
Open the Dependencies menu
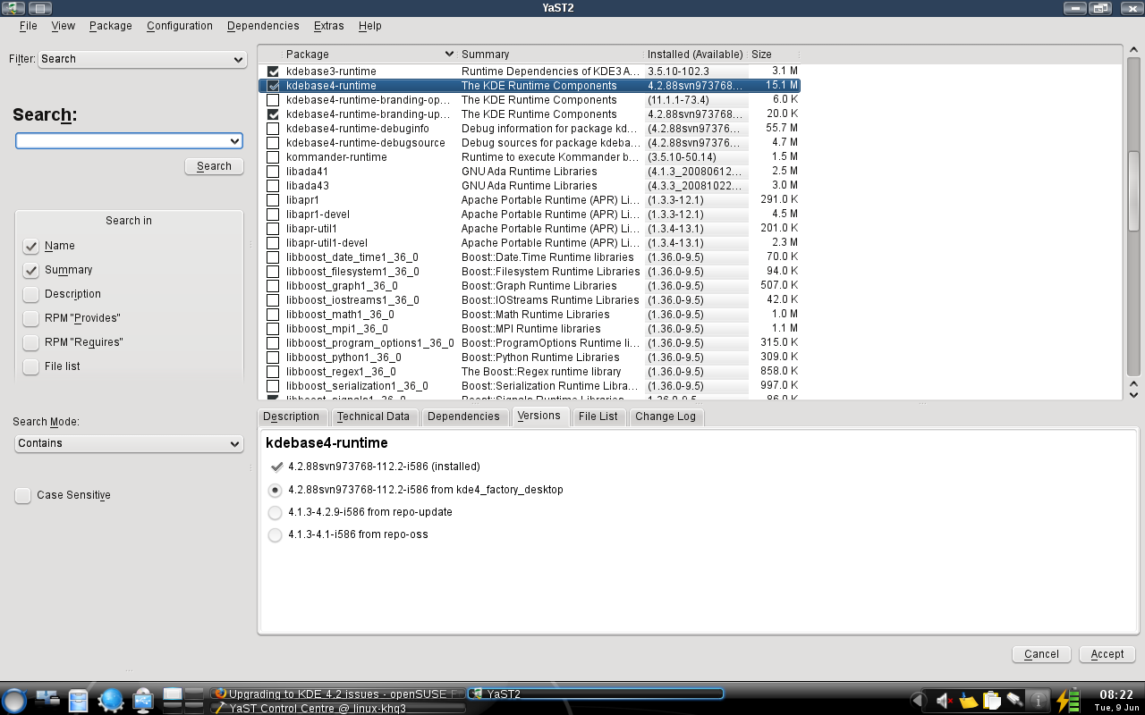pos(263,26)
